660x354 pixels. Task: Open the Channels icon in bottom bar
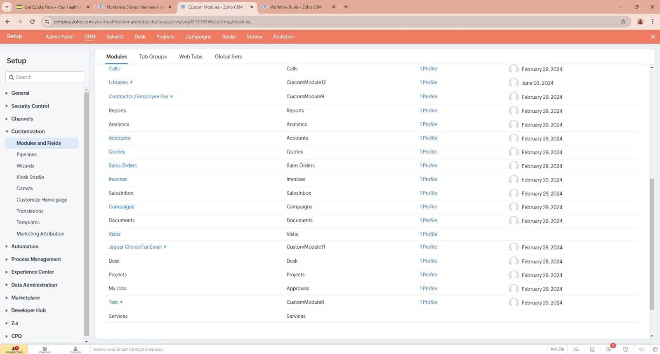tap(45, 349)
